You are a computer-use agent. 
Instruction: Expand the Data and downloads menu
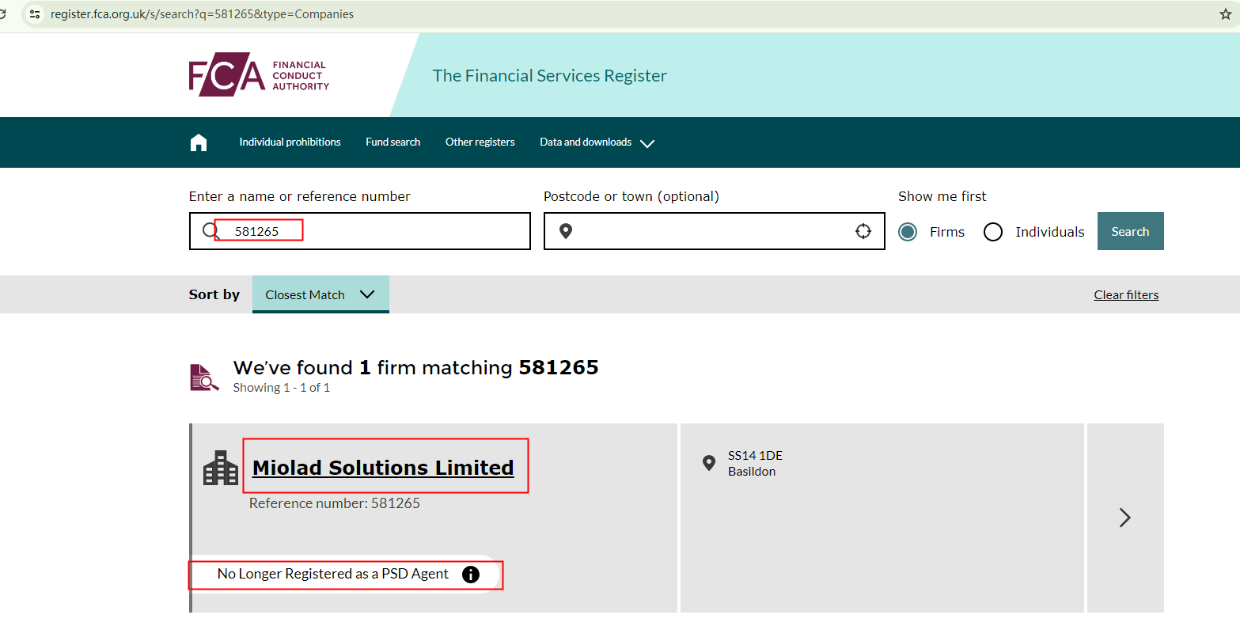597,142
